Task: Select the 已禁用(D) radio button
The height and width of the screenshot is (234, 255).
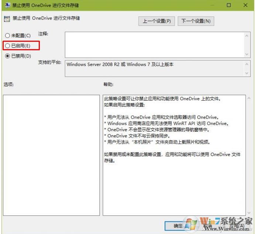Action: point(7,56)
